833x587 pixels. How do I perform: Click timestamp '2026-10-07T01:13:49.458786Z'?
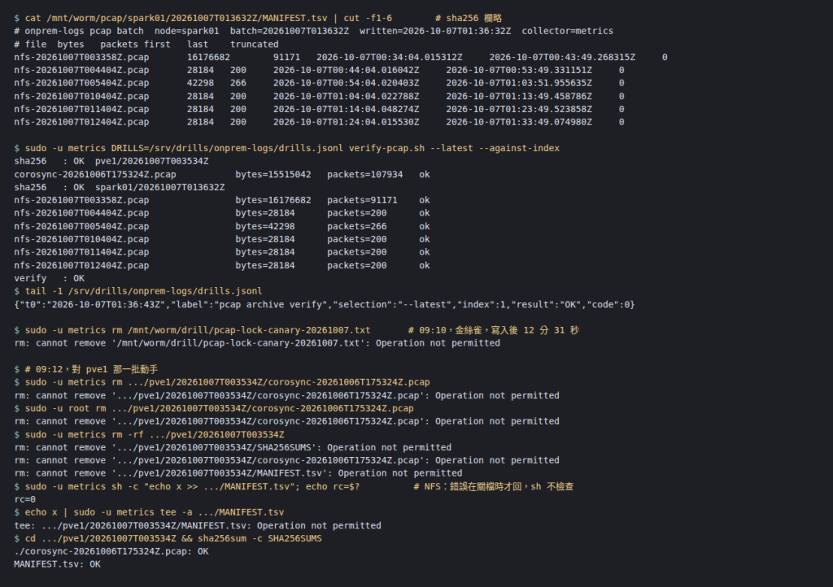(x=519, y=96)
